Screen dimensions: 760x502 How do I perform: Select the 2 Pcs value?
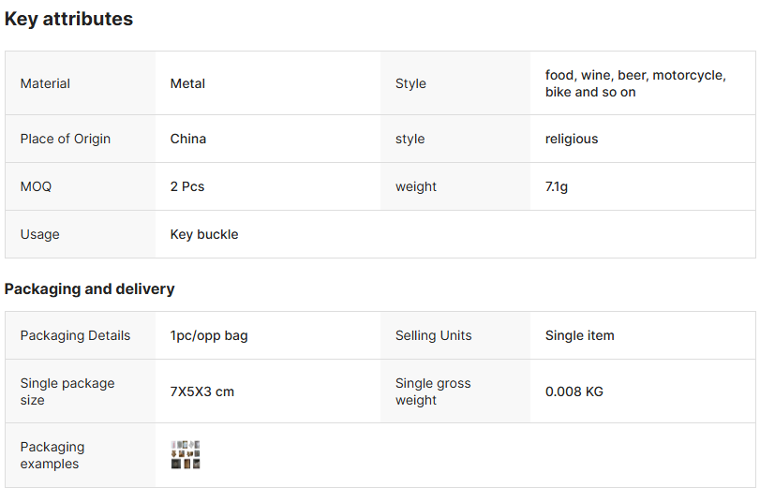[187, 186]
